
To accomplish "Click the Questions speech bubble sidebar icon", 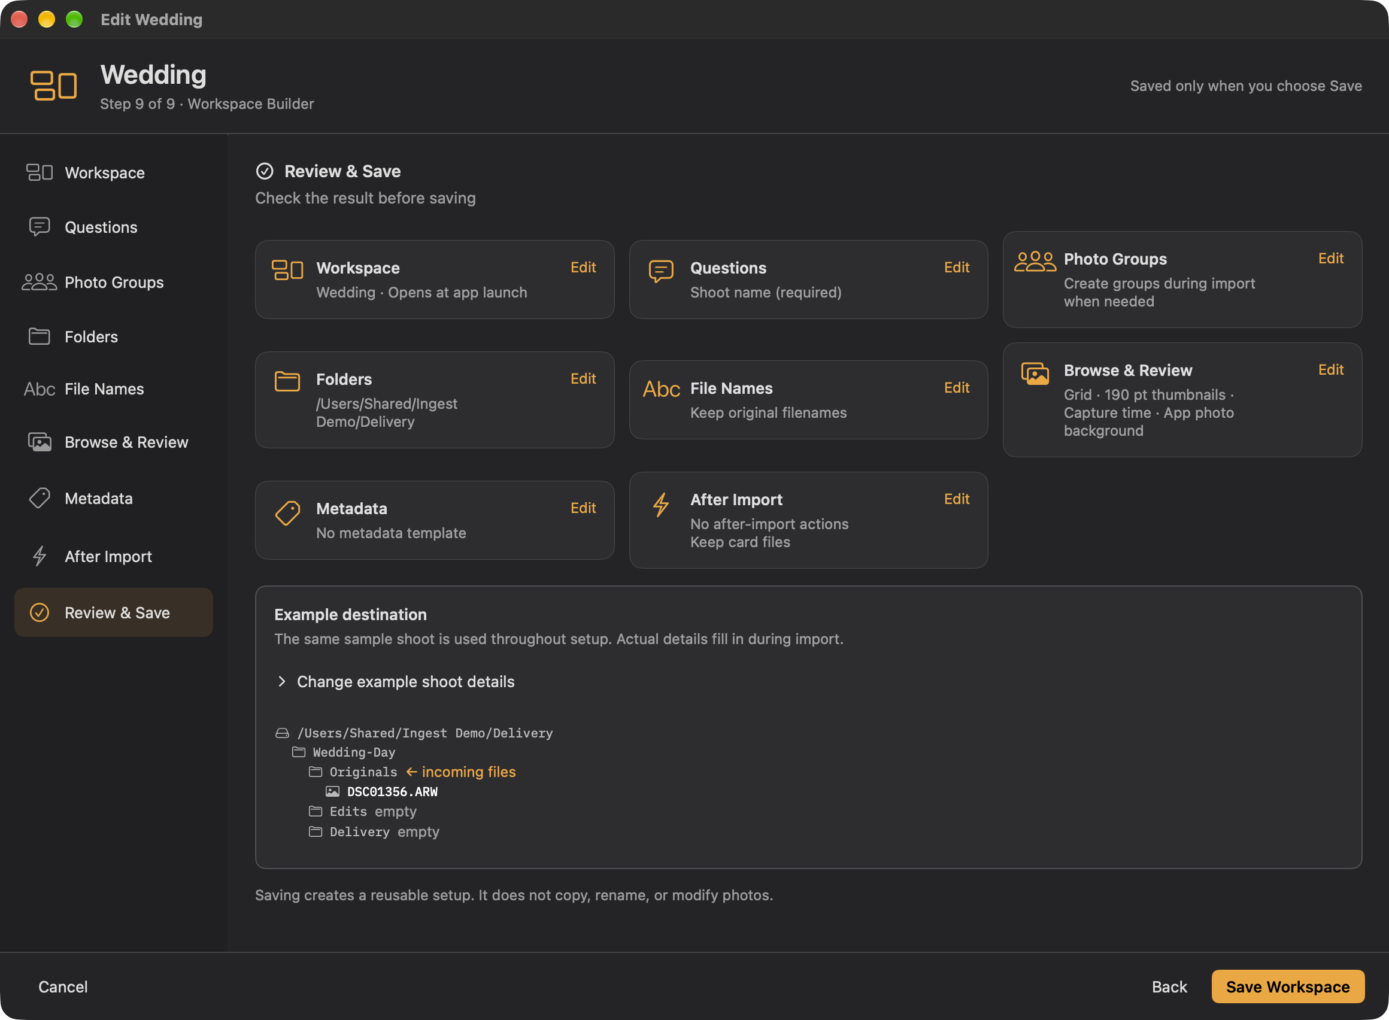I will [40, 227].
